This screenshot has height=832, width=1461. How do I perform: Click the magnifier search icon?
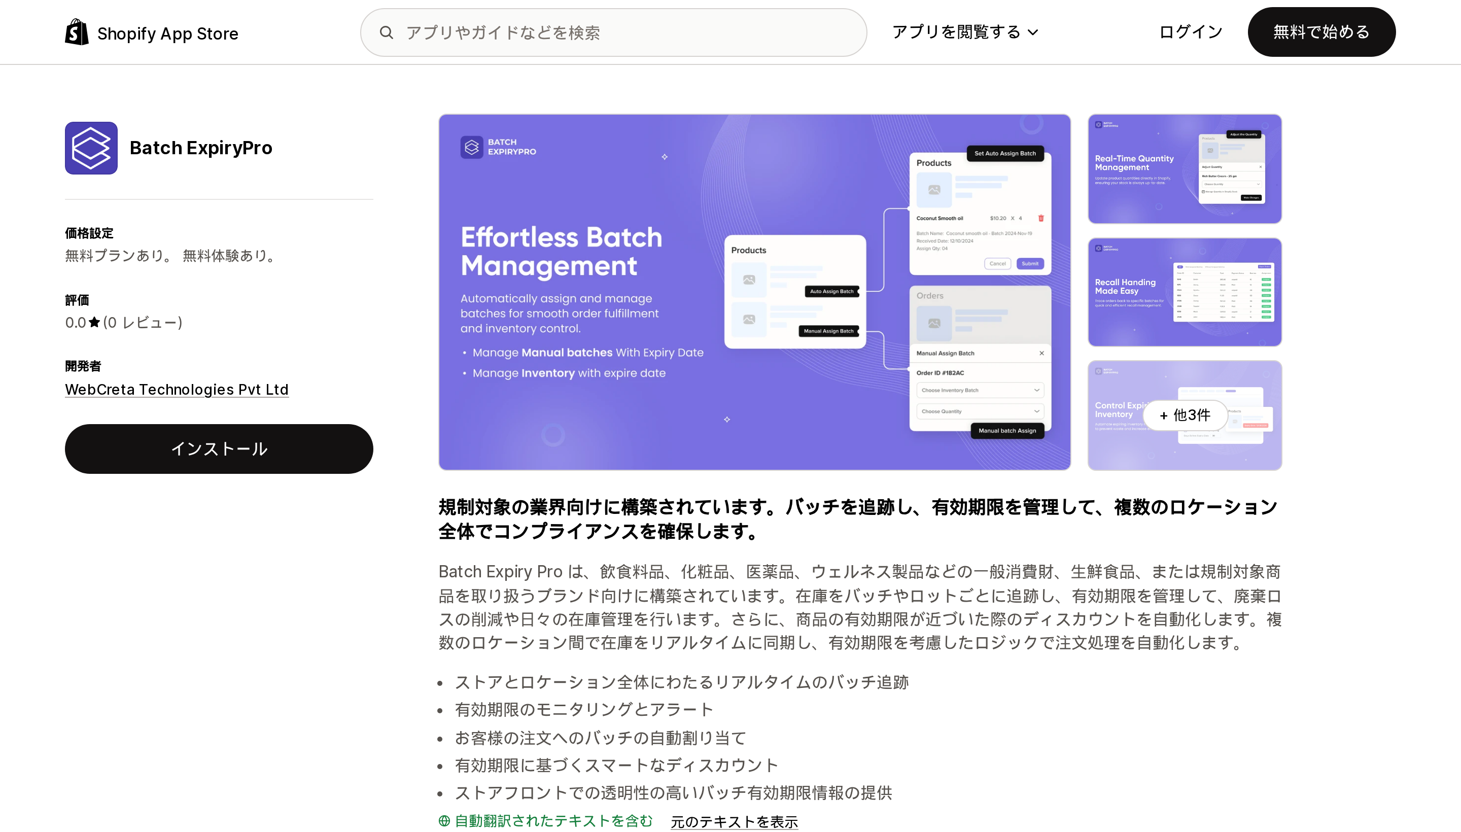[386, 32]
